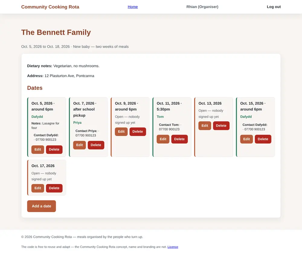Image resolution: width=302 pixels, height=254 pixels.
Task: Edit the Oct. 9, 2026 date
Action: point(121,132)
